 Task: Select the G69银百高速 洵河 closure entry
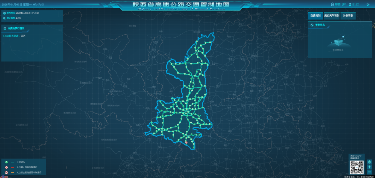(14, 36)
